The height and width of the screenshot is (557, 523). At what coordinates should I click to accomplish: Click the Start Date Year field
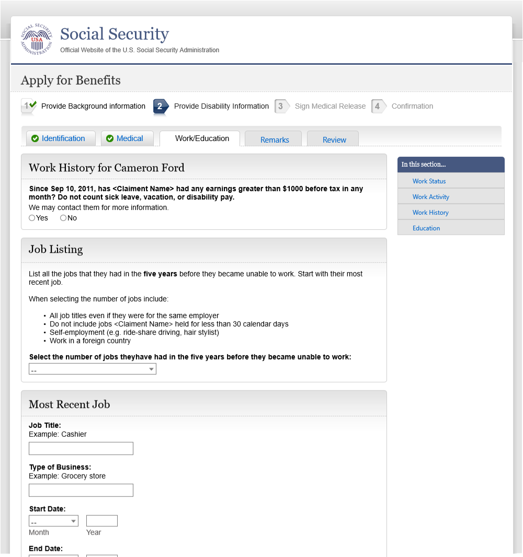(x=101, y=521)
